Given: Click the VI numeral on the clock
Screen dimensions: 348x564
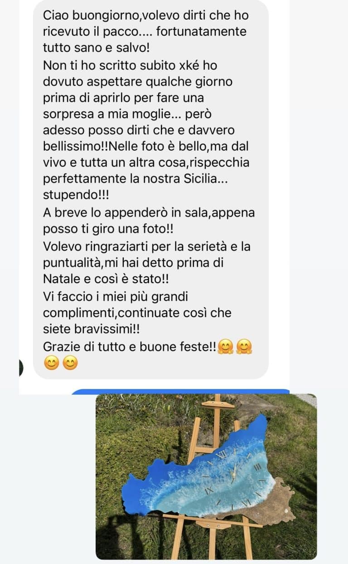Looking at the screenshot, I should tap(245, 502).
